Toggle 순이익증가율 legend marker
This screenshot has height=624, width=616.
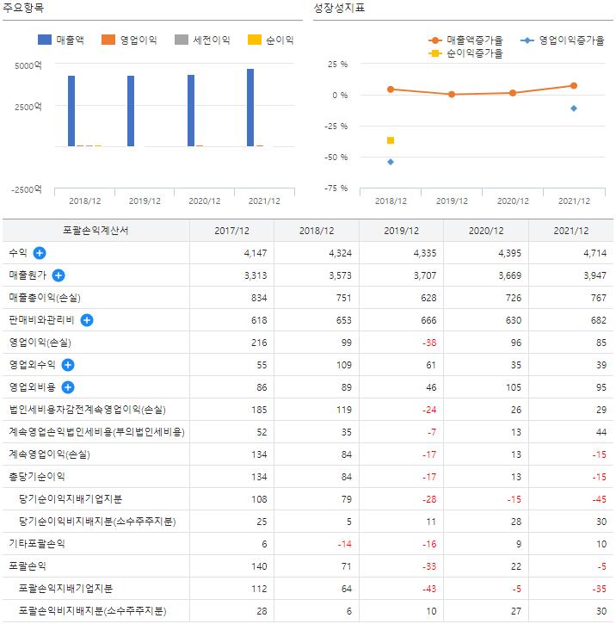pos(435,53)
